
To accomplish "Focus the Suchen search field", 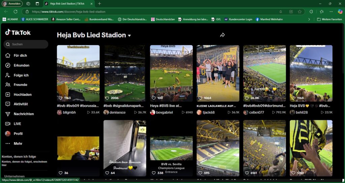I will click(26, 44).
